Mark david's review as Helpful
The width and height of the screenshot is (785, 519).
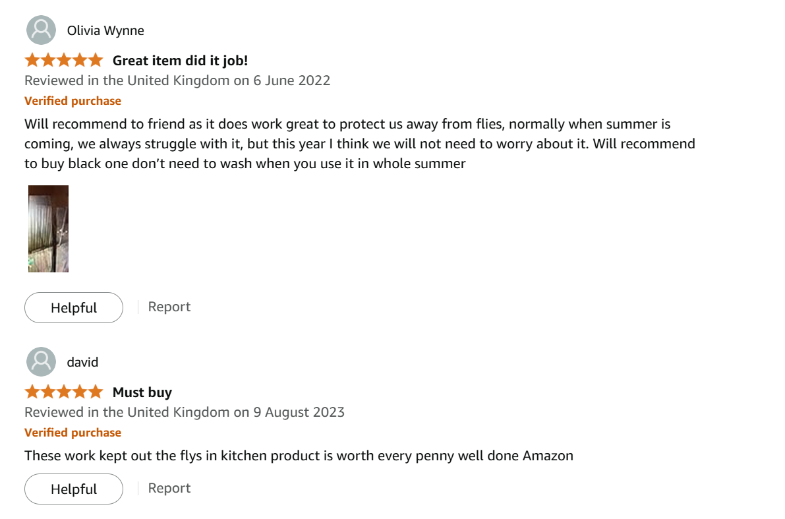coord(74,489)
